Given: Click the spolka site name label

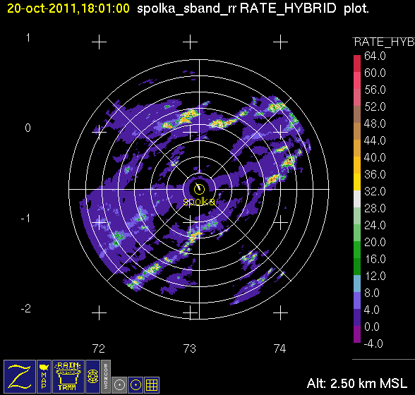Looking at the screenshot, I should (199, 202).
